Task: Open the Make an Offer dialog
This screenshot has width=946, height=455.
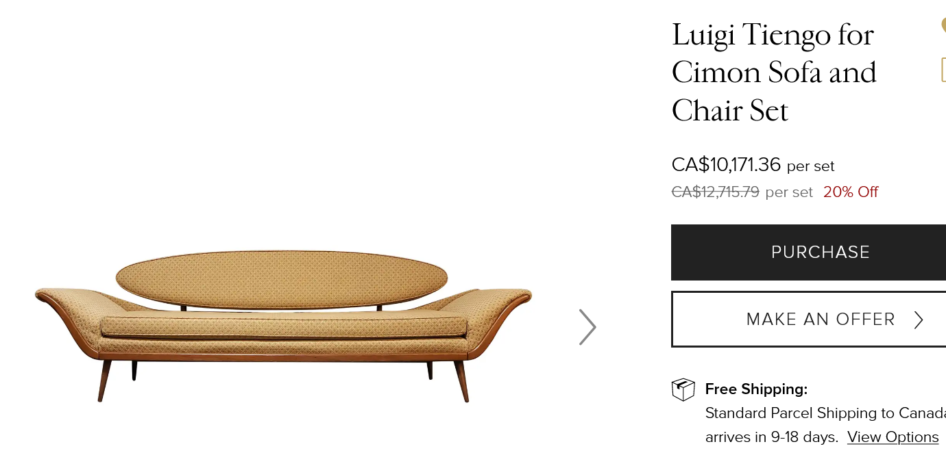Action: point(808,320)
